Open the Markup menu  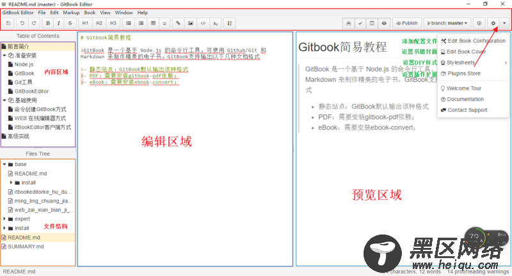[x=71, y=12]
